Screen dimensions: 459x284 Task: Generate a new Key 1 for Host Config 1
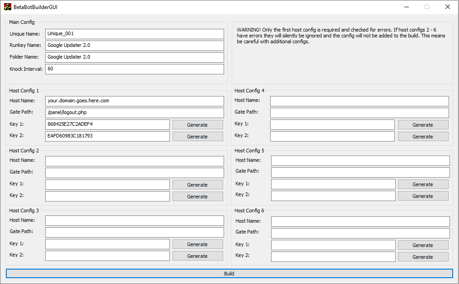[x=197, y=124]
